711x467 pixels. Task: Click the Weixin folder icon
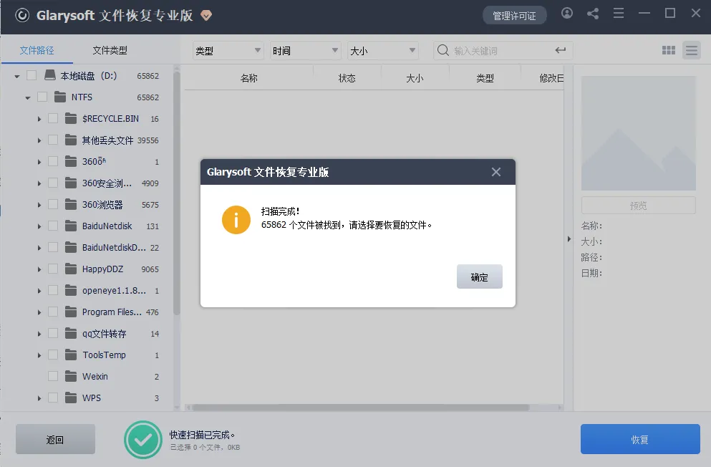(71, 376)
